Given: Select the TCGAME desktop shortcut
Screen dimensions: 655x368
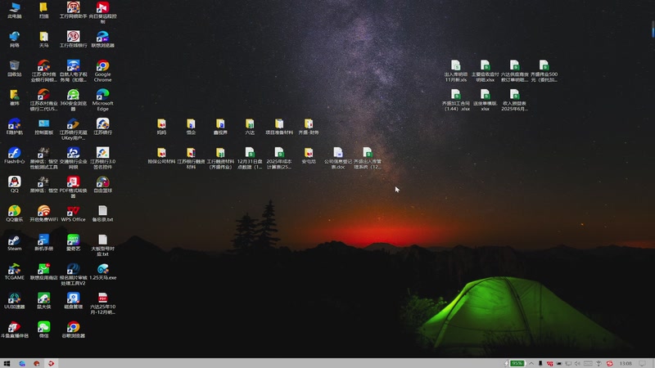Looking at the screenshot, I should pyautogui.click(x=15, y=272).
